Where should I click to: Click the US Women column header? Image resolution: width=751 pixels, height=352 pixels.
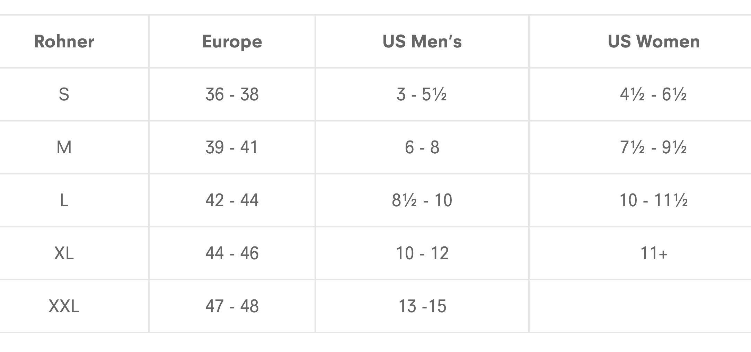(654, 42)
